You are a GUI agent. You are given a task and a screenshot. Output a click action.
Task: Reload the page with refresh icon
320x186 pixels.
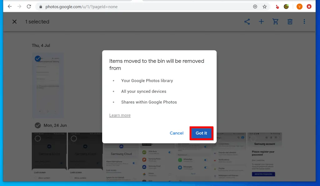coord(29,7)
